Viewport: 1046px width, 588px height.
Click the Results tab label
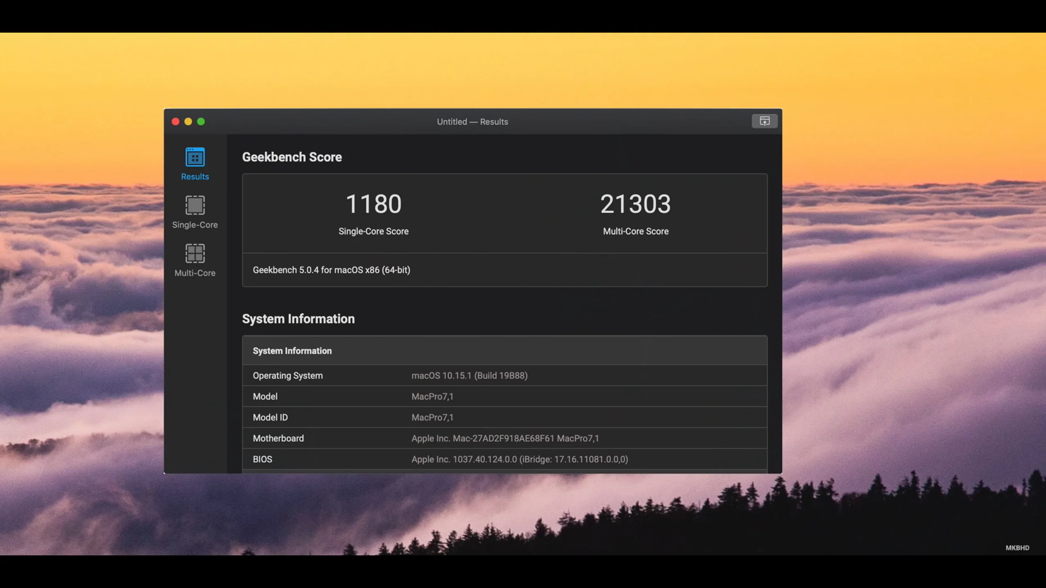(x=195, y=177)
